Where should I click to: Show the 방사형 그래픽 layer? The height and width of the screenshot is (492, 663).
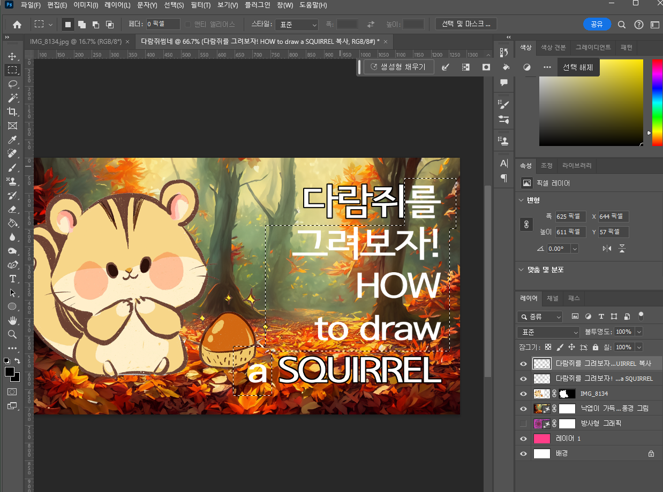point(524,424)
